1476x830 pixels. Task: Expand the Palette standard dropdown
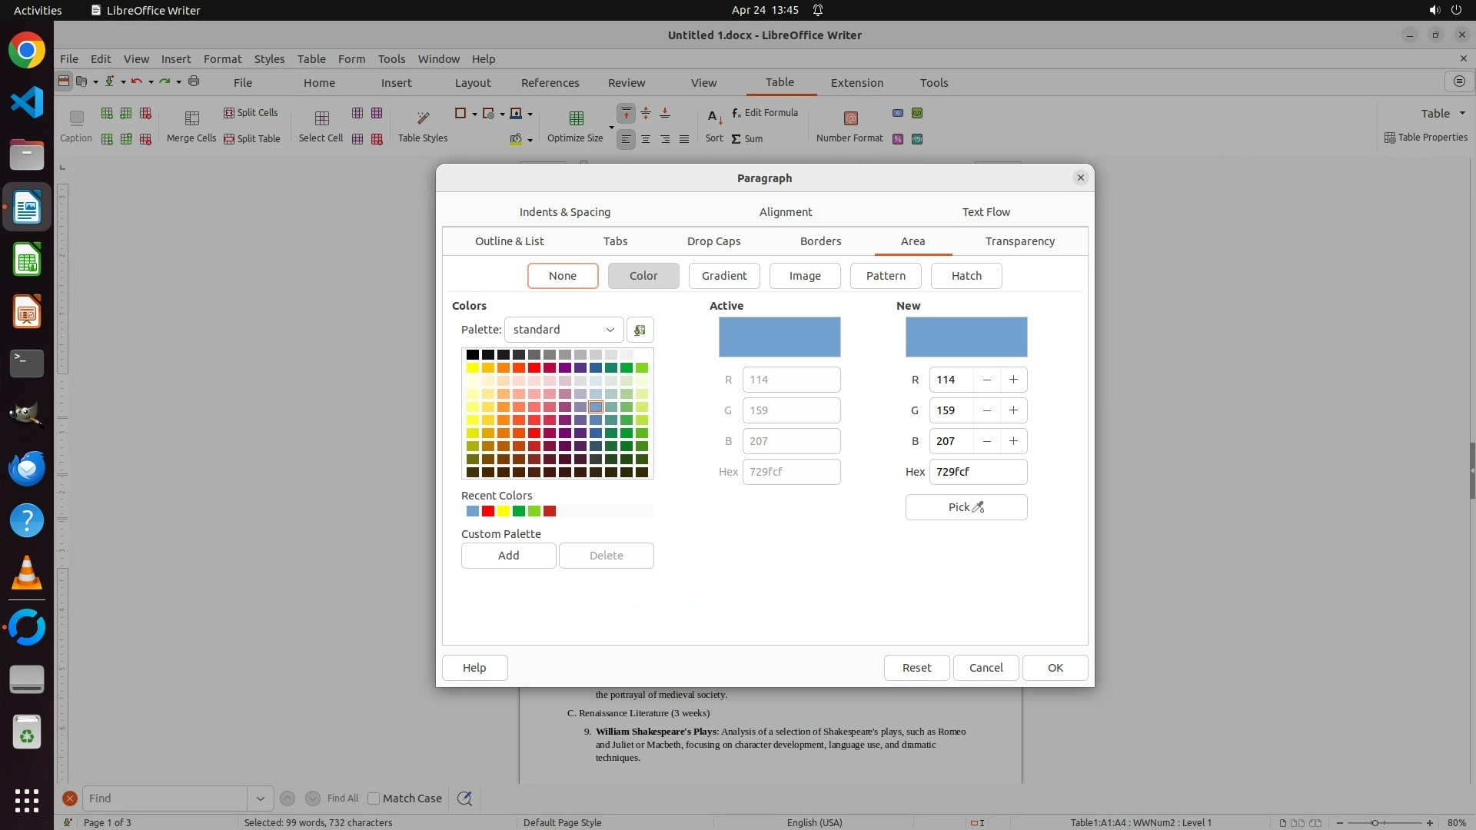click(x=563, y=330)
